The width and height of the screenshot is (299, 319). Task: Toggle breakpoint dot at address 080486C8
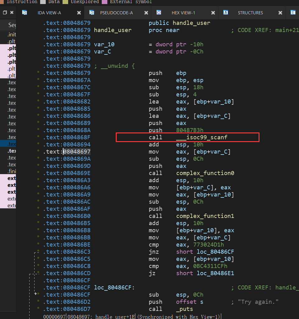click(38, 265)
